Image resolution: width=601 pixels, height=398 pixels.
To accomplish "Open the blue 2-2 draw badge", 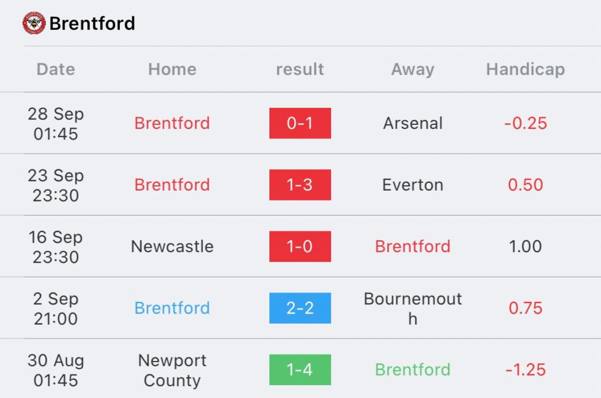I will tap(300, 308).
